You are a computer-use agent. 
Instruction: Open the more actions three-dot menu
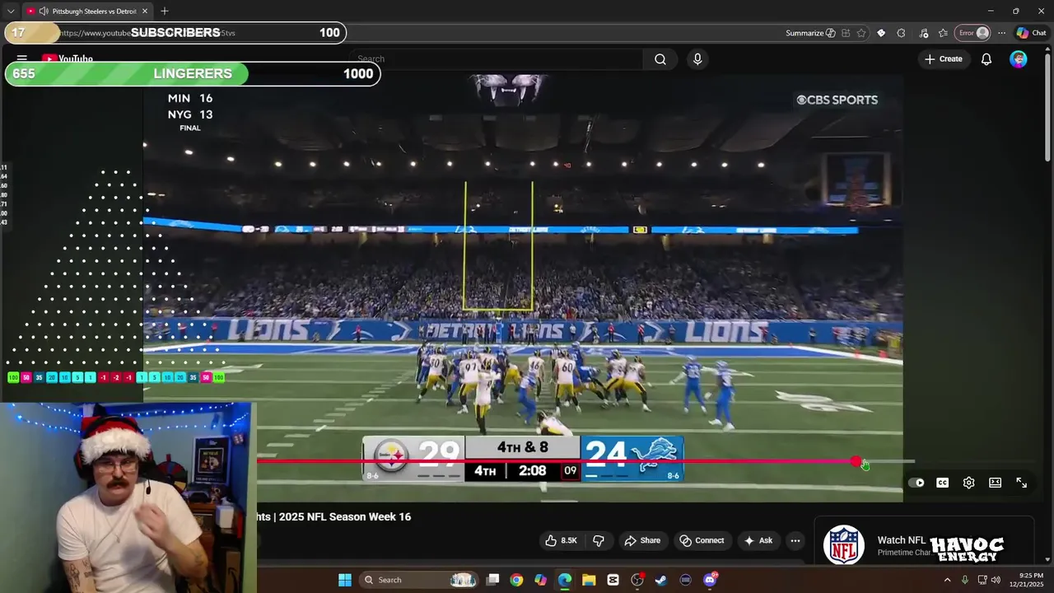click(x=795, y=540)
